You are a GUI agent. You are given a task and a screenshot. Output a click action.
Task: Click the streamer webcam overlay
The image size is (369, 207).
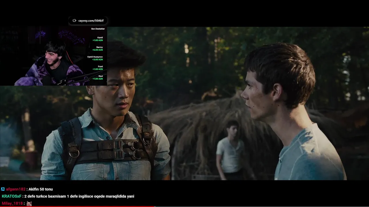coord(53,56)
